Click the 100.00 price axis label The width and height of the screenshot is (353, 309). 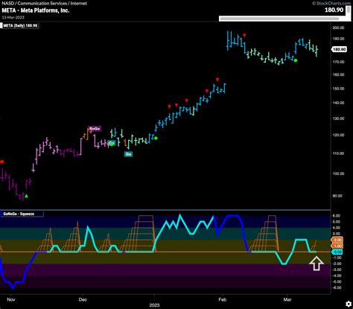(338, 173)
